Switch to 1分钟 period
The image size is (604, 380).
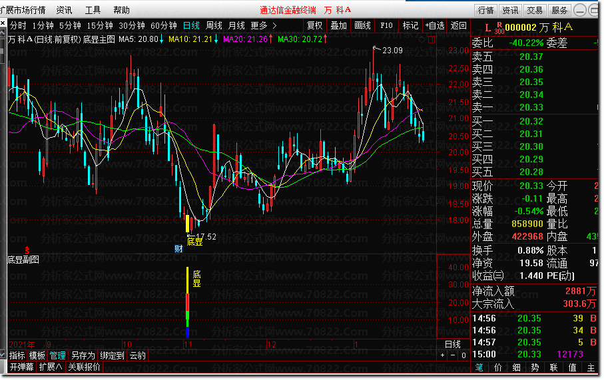(x=43, y=26)
